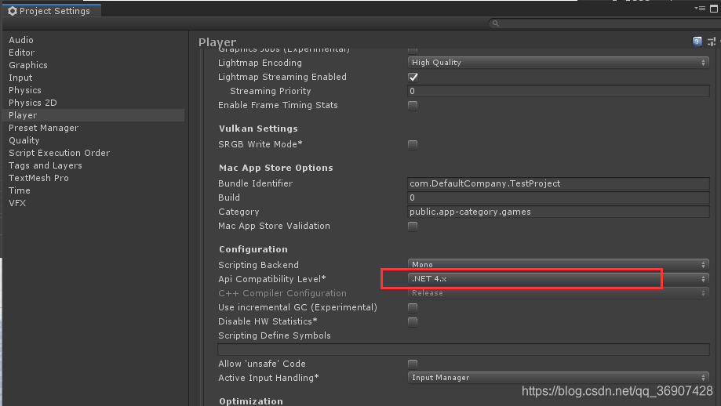
Task: Toggle Disable HW Statistics checkbox
Action: (x=413, y=322)
